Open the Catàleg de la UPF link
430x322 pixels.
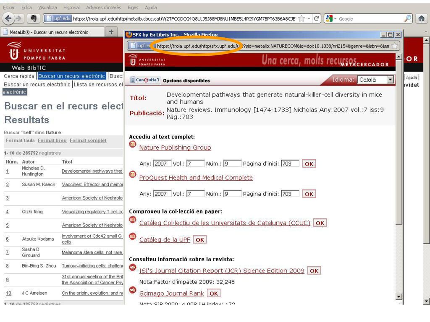coord(165,239)
